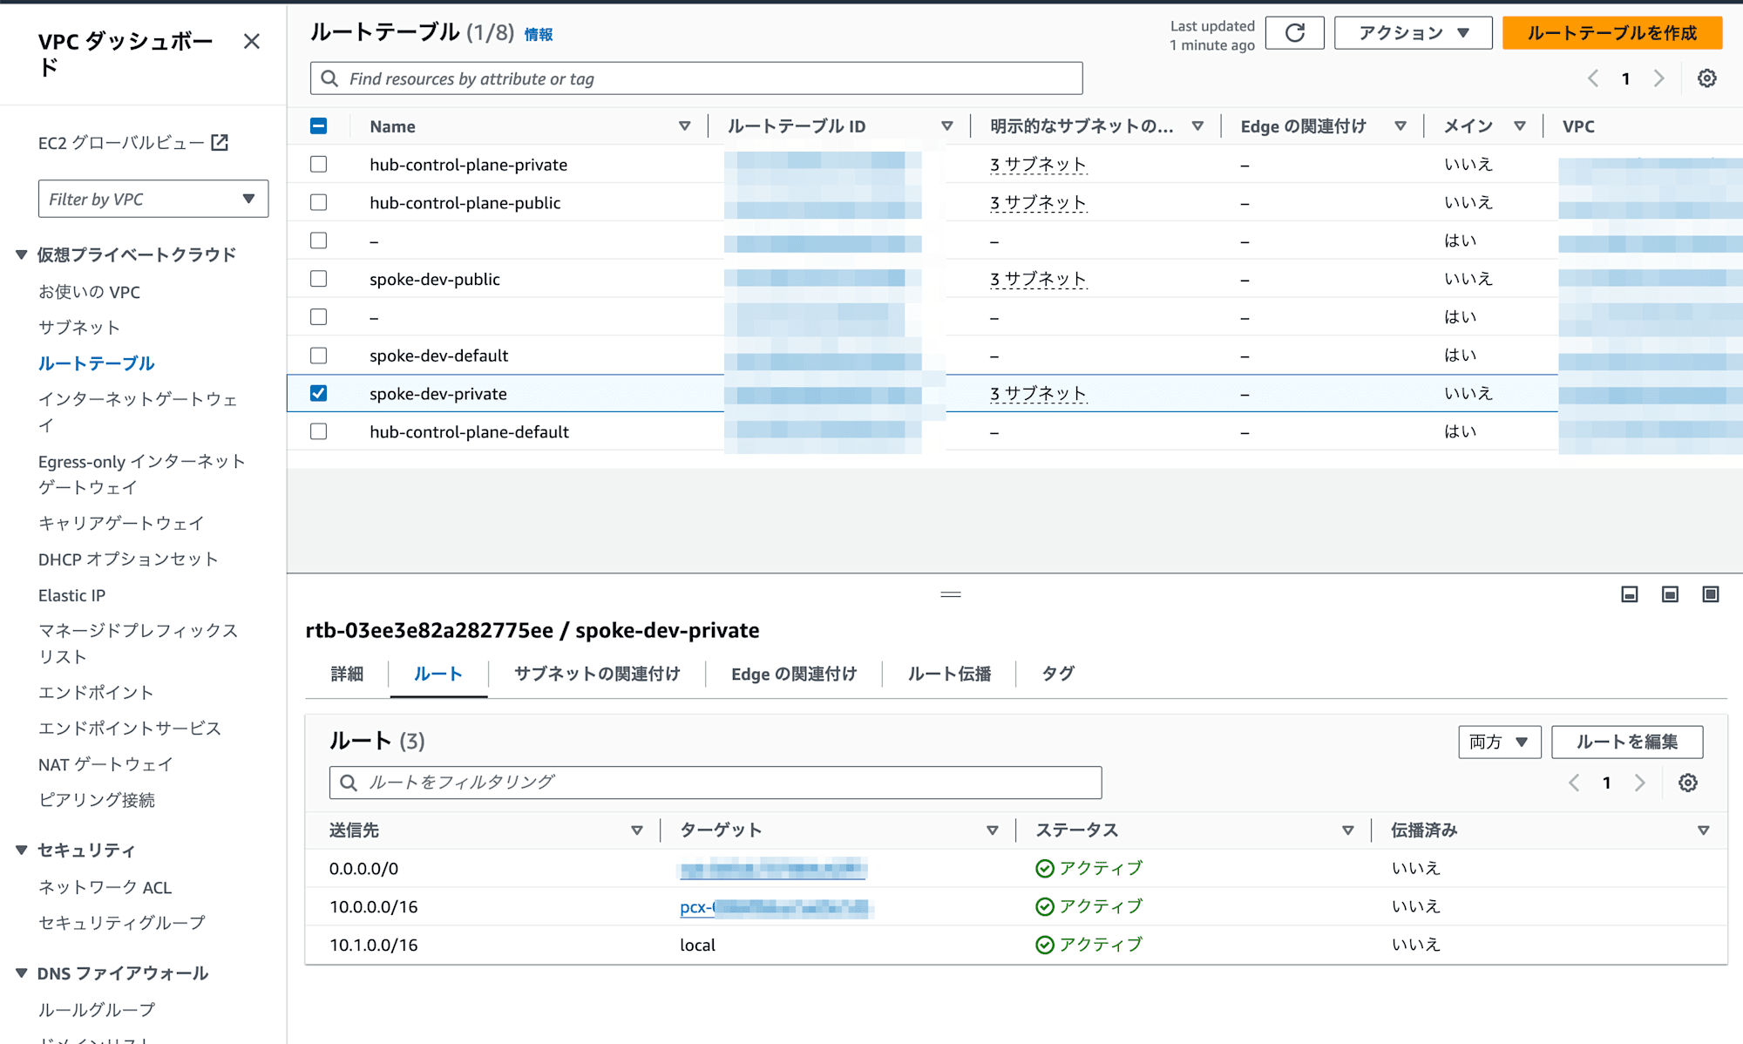Switch to Edge の関連付け tab
This screenshot has width=1743, height=1044.
pyautogui.click(x=794, y=674)
